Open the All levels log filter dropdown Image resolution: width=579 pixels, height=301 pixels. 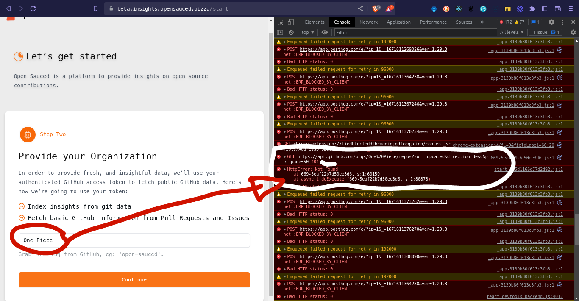(511, 32)
